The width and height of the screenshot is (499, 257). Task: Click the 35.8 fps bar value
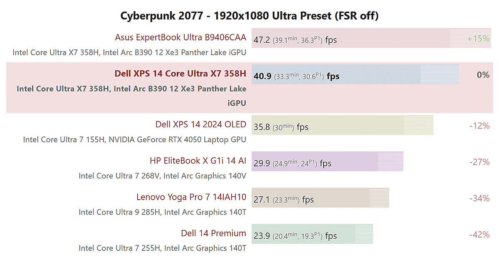[x=281, y=127]
